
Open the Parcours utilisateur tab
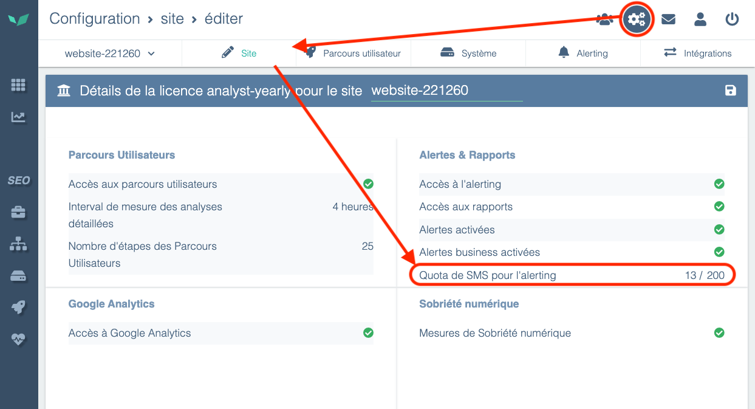(x=354, y=53)
